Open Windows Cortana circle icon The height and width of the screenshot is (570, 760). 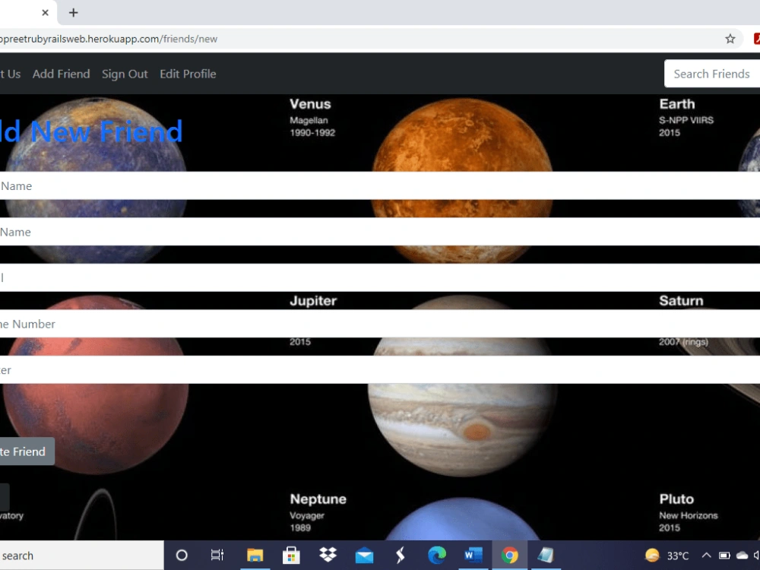click(182, 555)
